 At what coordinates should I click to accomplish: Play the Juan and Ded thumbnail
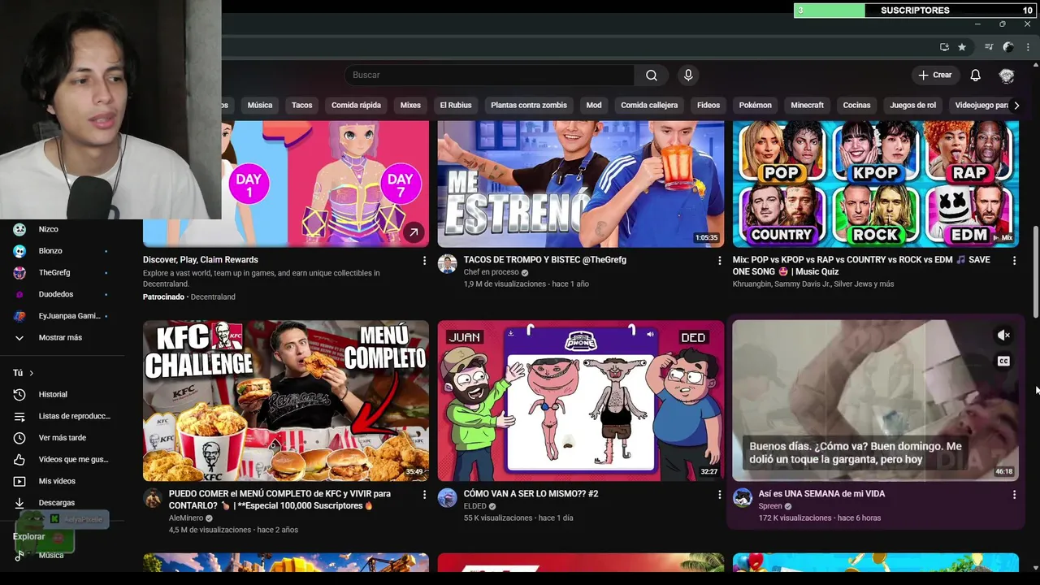581,401
